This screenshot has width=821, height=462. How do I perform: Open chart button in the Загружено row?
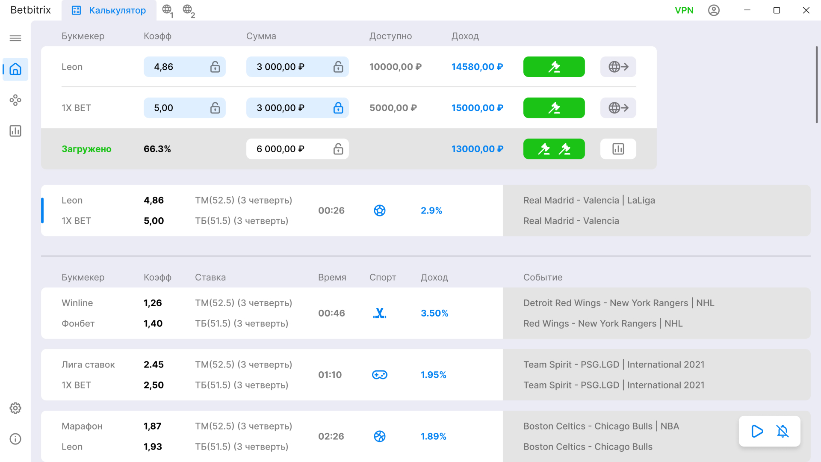[x=618, y=149]
